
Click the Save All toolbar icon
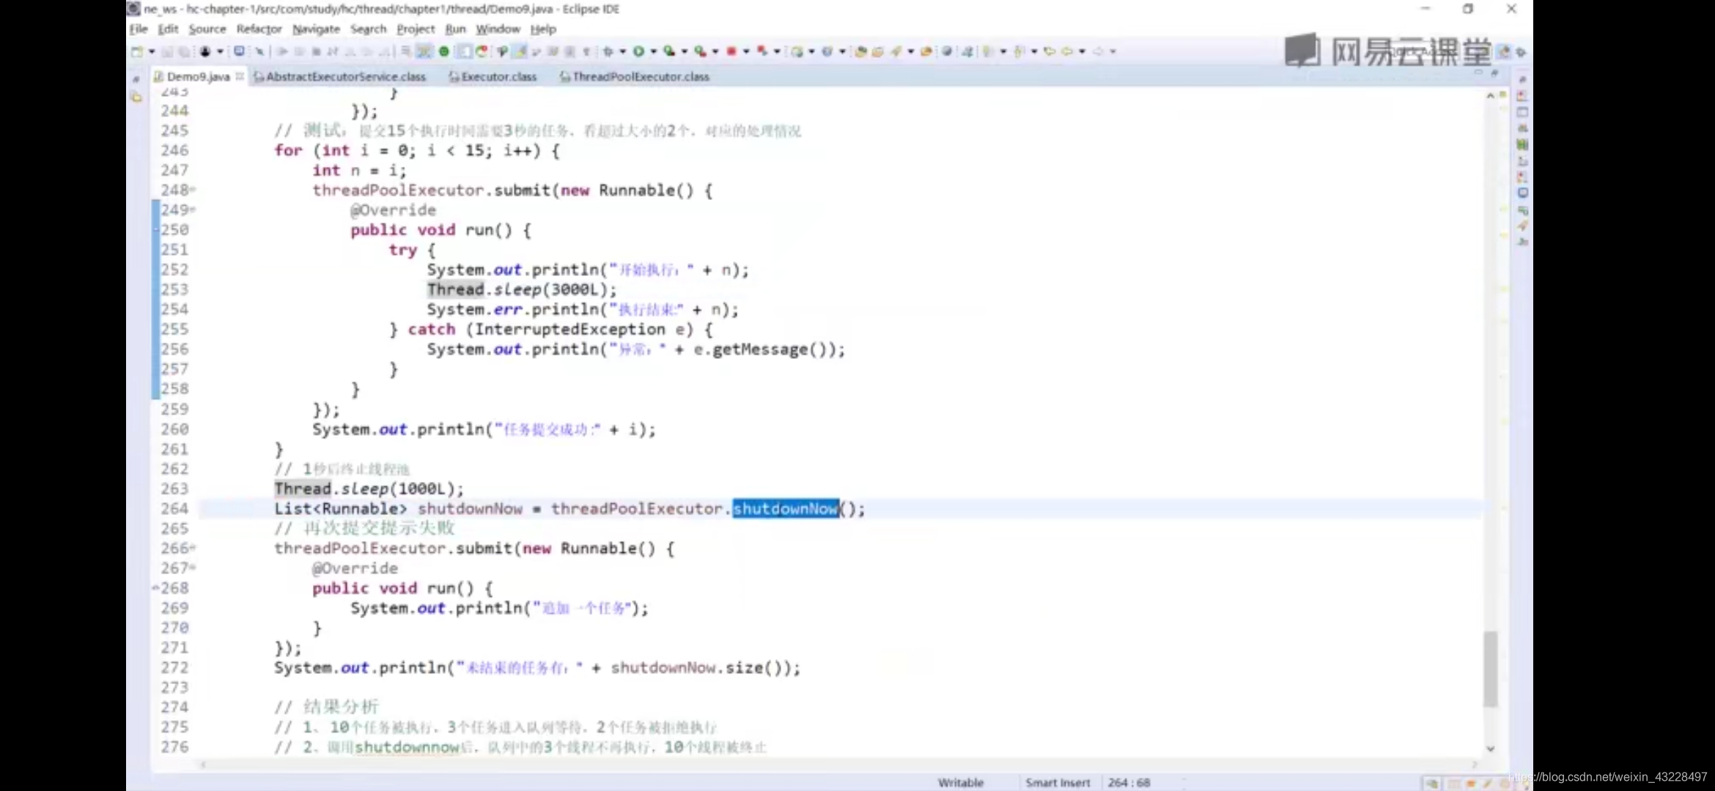point(184,51)
